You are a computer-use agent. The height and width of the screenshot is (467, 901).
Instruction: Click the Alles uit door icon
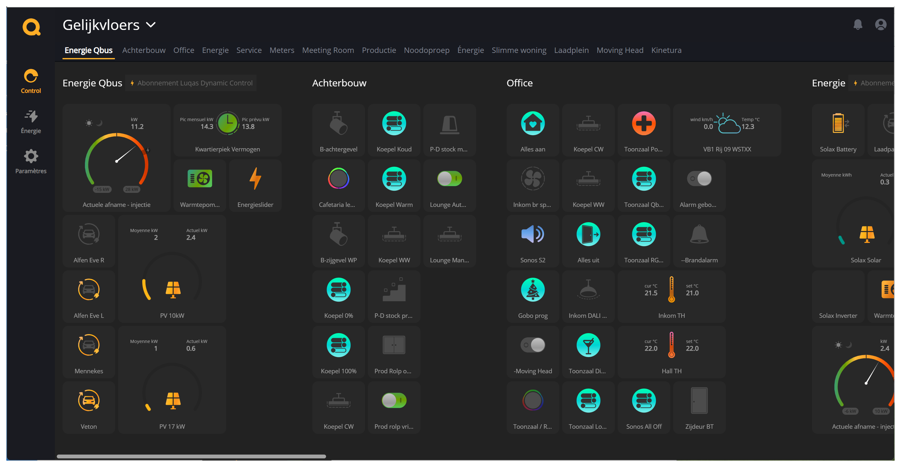(x=588, y=234)
